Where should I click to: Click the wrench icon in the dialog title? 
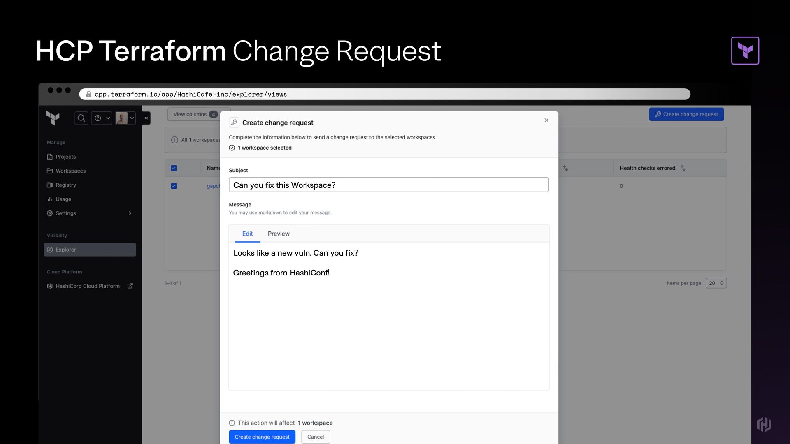tap(234, 123)
